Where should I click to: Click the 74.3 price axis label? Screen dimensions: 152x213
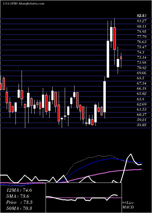141,52
